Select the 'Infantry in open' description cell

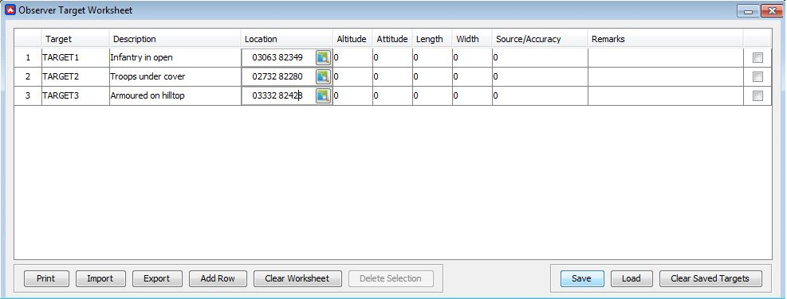point(175,57)
